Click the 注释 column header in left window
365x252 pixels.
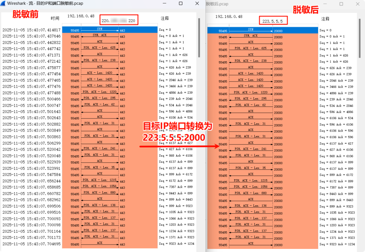click(x=165, y=18)
